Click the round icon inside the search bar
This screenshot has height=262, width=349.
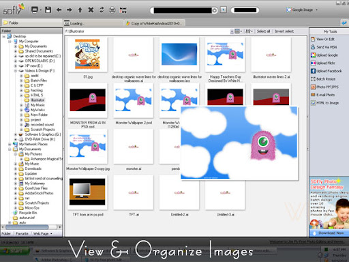click(x=214, y=10)
